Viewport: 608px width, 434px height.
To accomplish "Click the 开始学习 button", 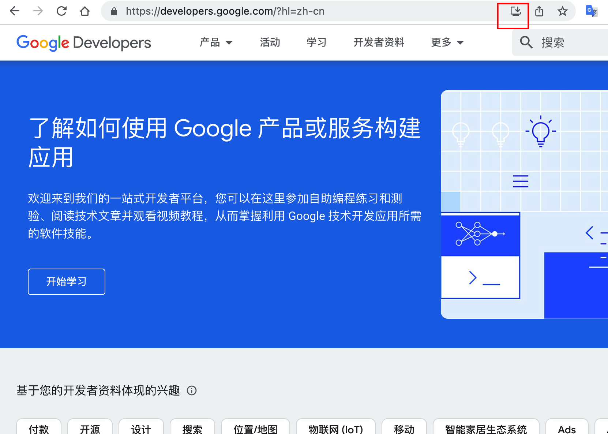I will (67, 282).
